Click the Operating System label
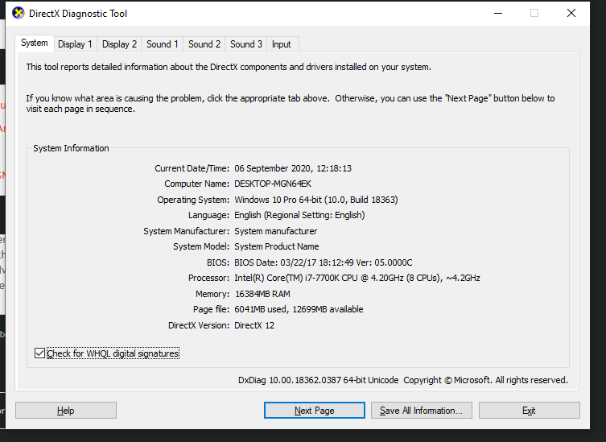The width and height of the screenshot is (606, 442). pyautogui.click(x=193, y=200)
